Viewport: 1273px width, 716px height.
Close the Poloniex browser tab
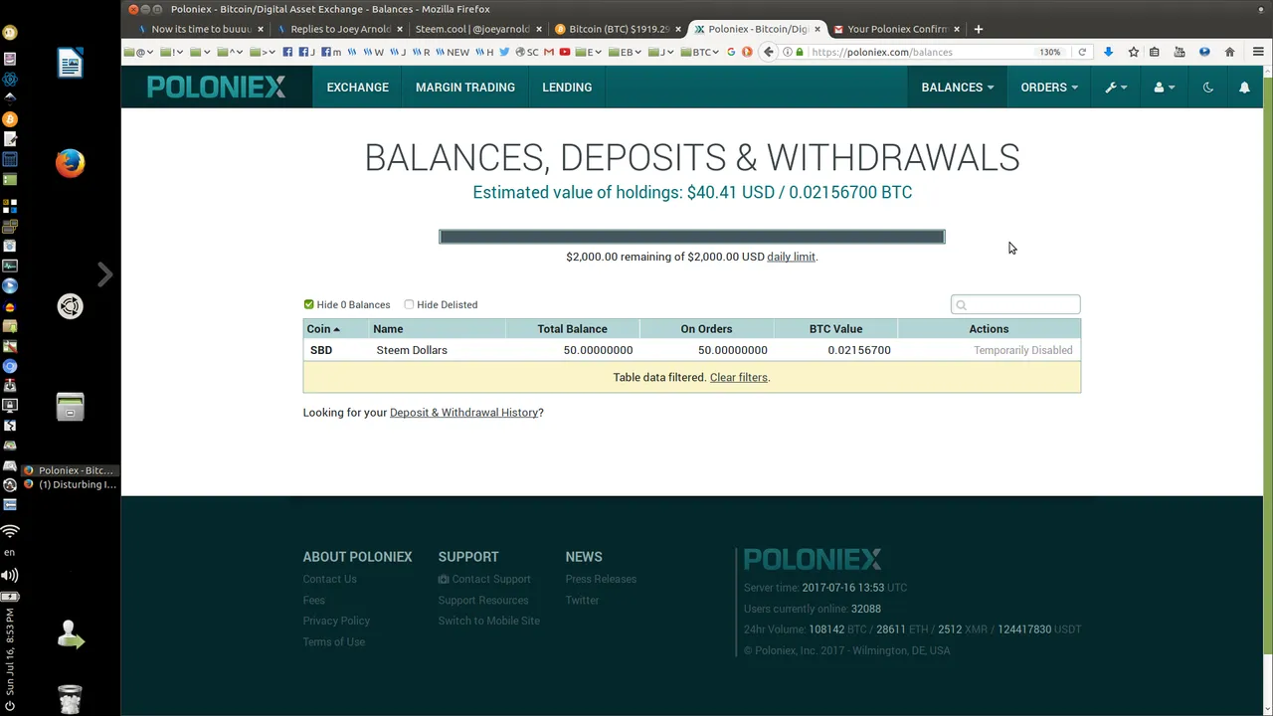click(818, 29)
